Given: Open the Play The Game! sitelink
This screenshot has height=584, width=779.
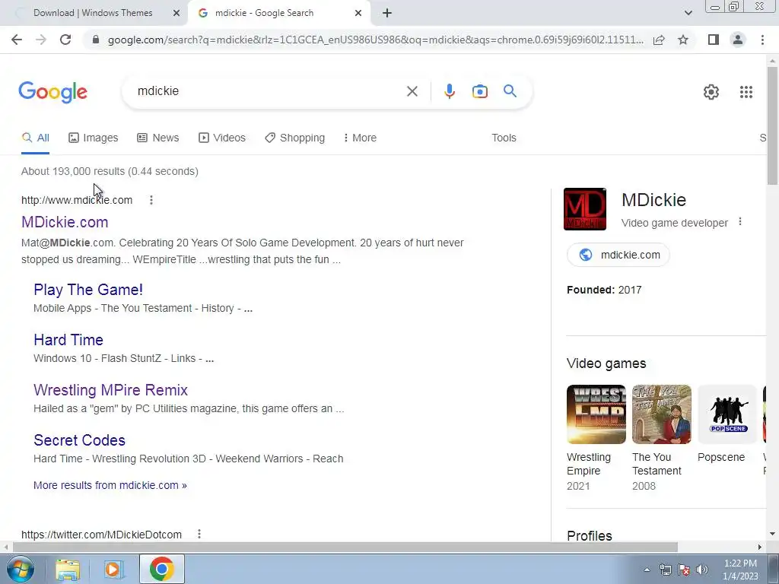Looking at the screenshot, I should click(88, 290).
